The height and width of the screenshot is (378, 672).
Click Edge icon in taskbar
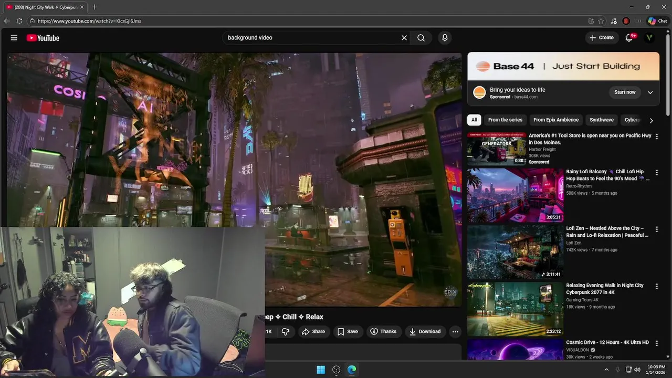tap(352, 370)
